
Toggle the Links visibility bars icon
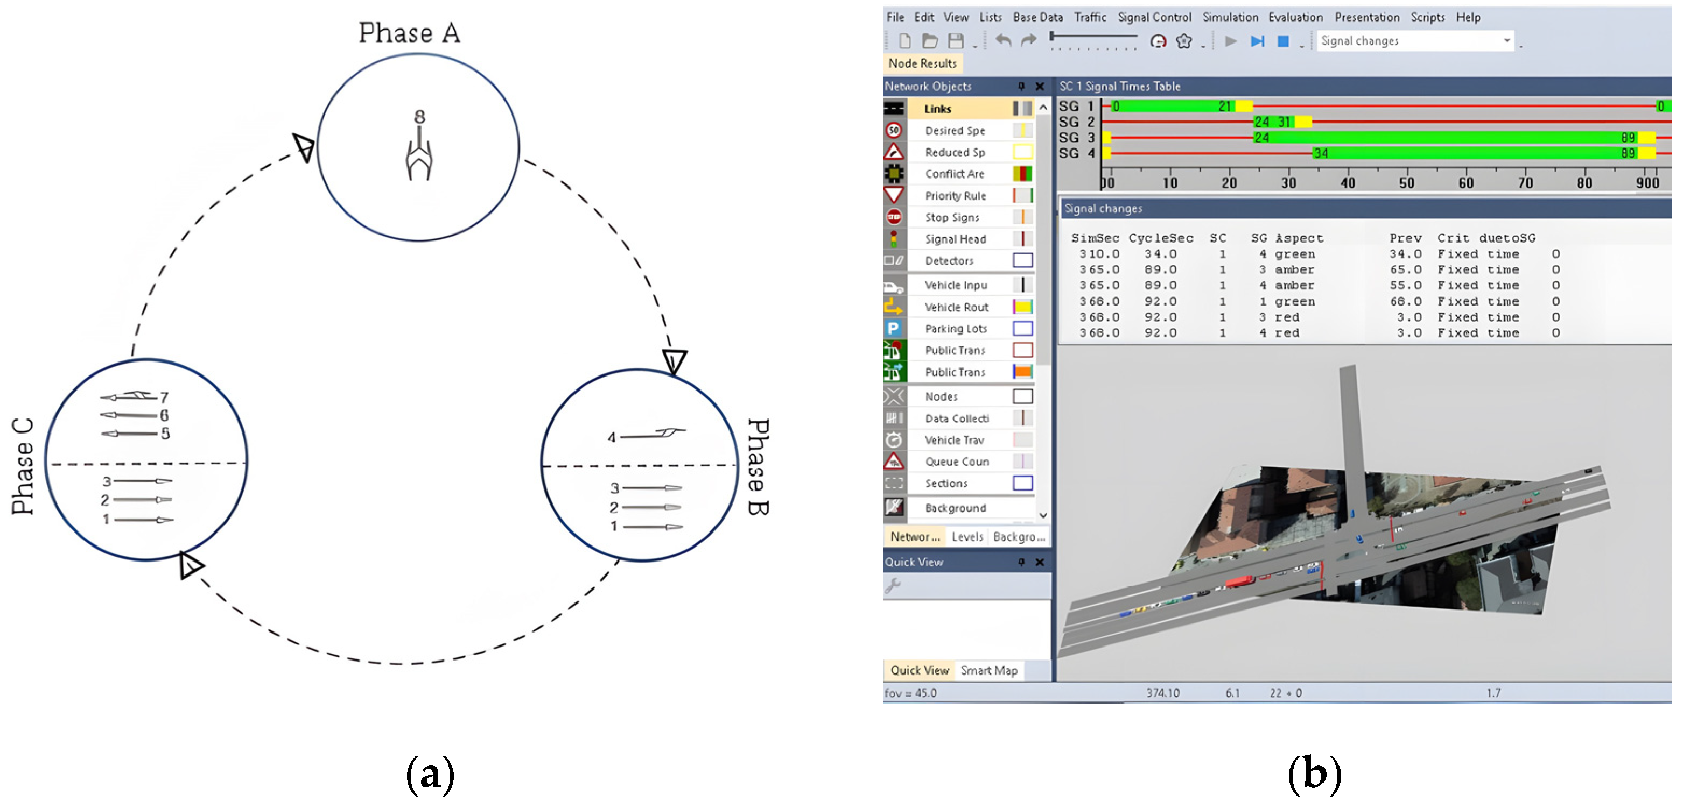click(x=1022, y=109)
